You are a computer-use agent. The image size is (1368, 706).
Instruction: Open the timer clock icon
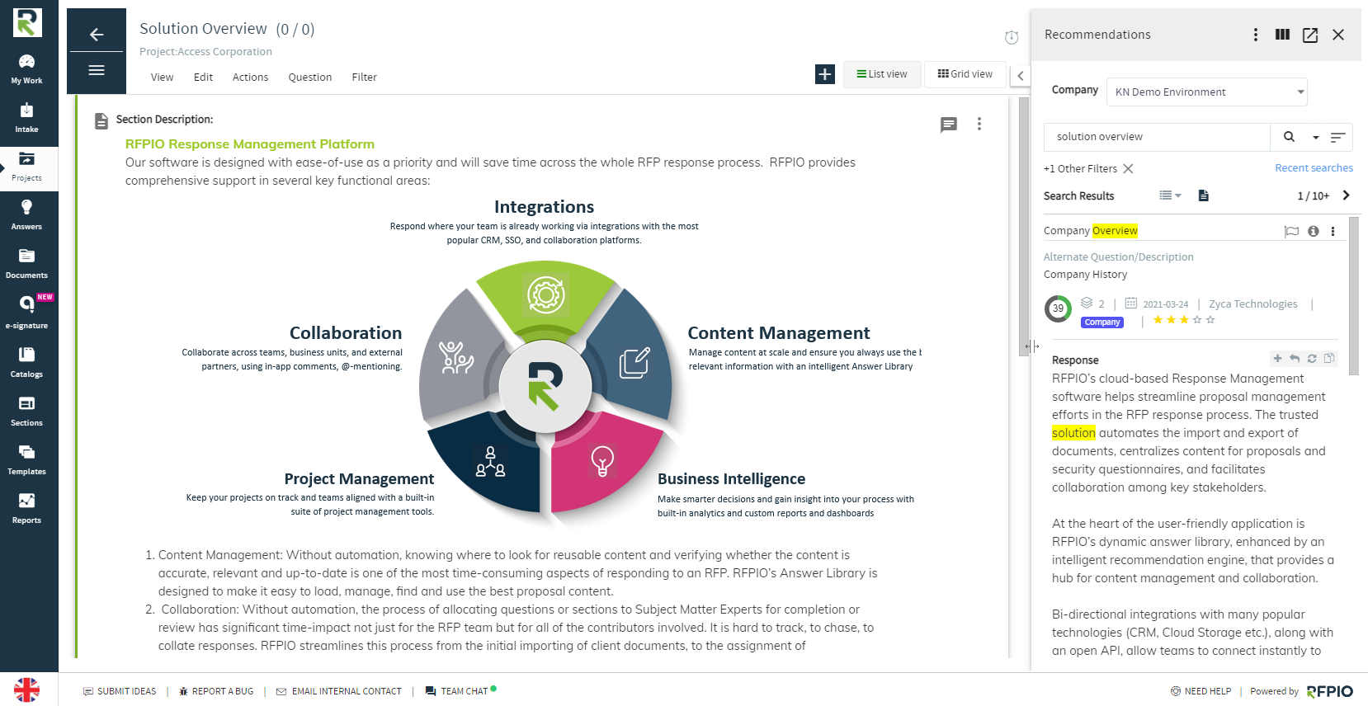click(x=1012, y=37)
